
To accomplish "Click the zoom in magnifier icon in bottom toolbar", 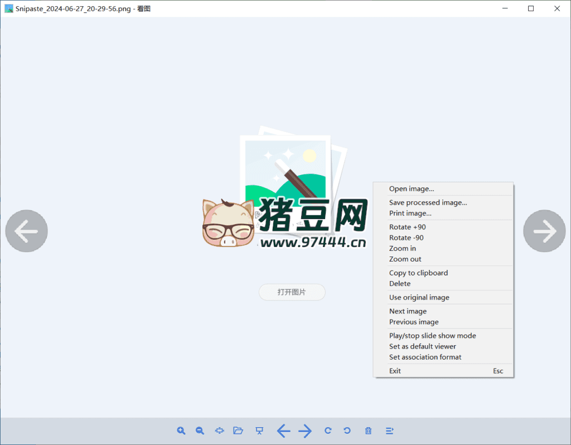I will pyautogui.click(x=181, y=431).
